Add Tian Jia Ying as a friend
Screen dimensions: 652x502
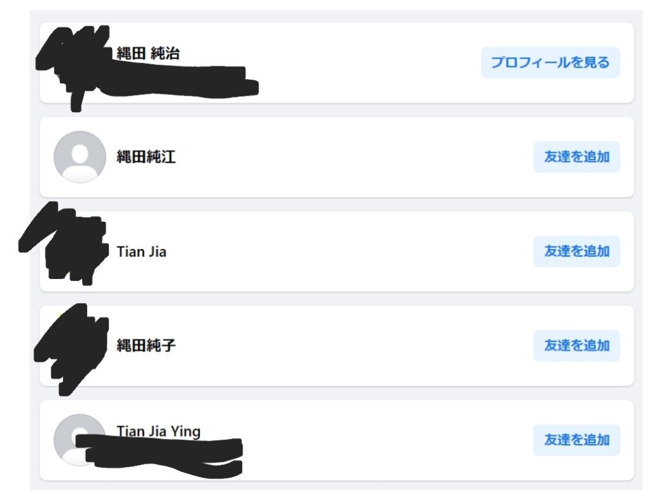click(x=577, y=440)
